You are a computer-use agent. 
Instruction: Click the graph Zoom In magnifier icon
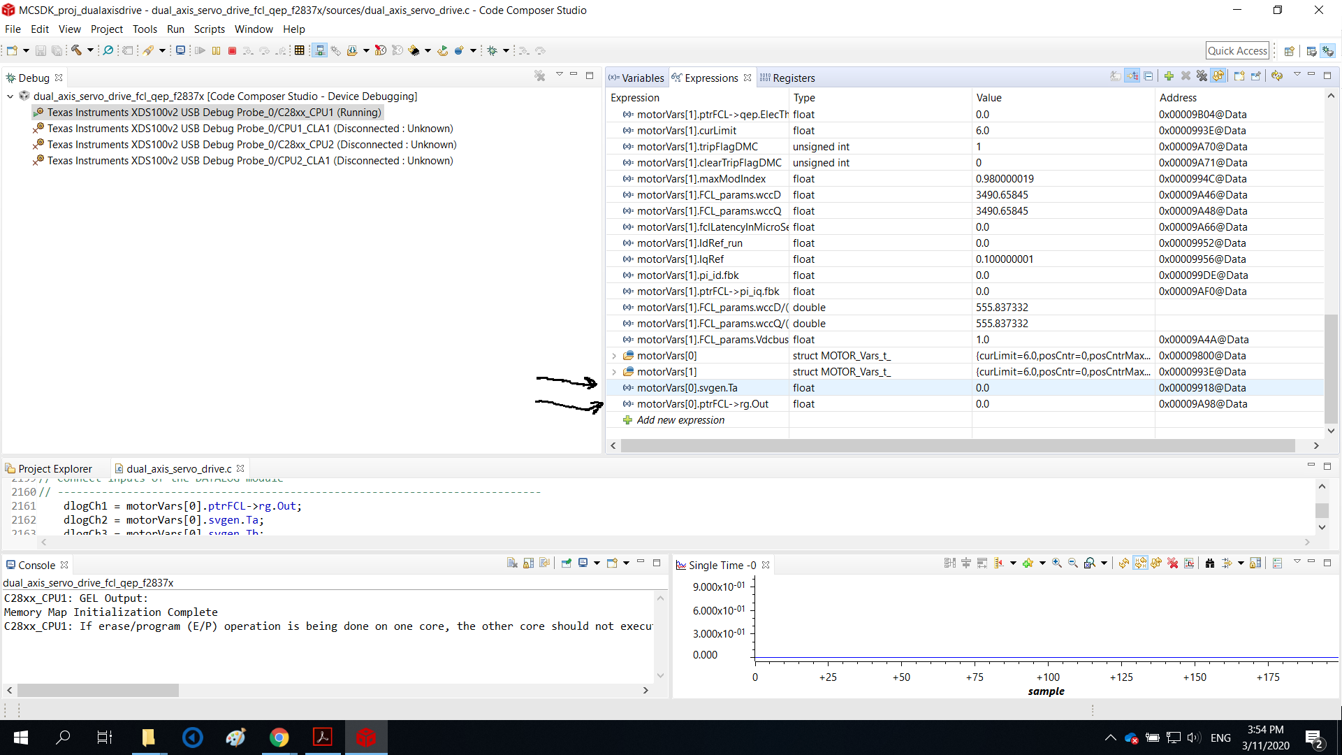[x=1057, y=563]
